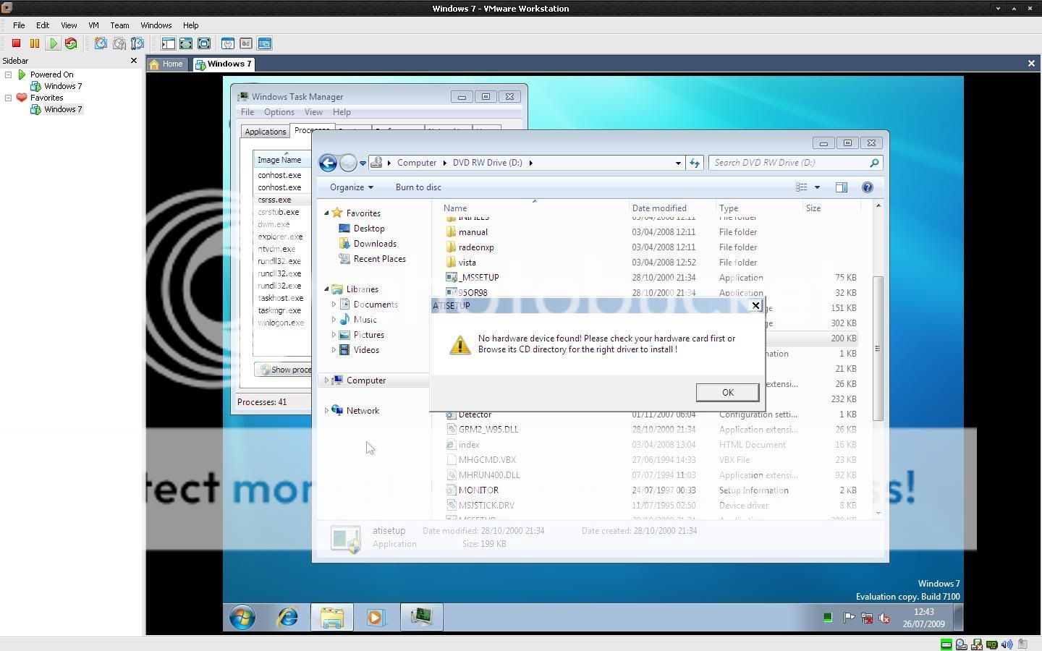The height and width of the screenshot is (651, 1042).
Task: Click the Revert to snapshot icon
Action: tap(119, 43)
